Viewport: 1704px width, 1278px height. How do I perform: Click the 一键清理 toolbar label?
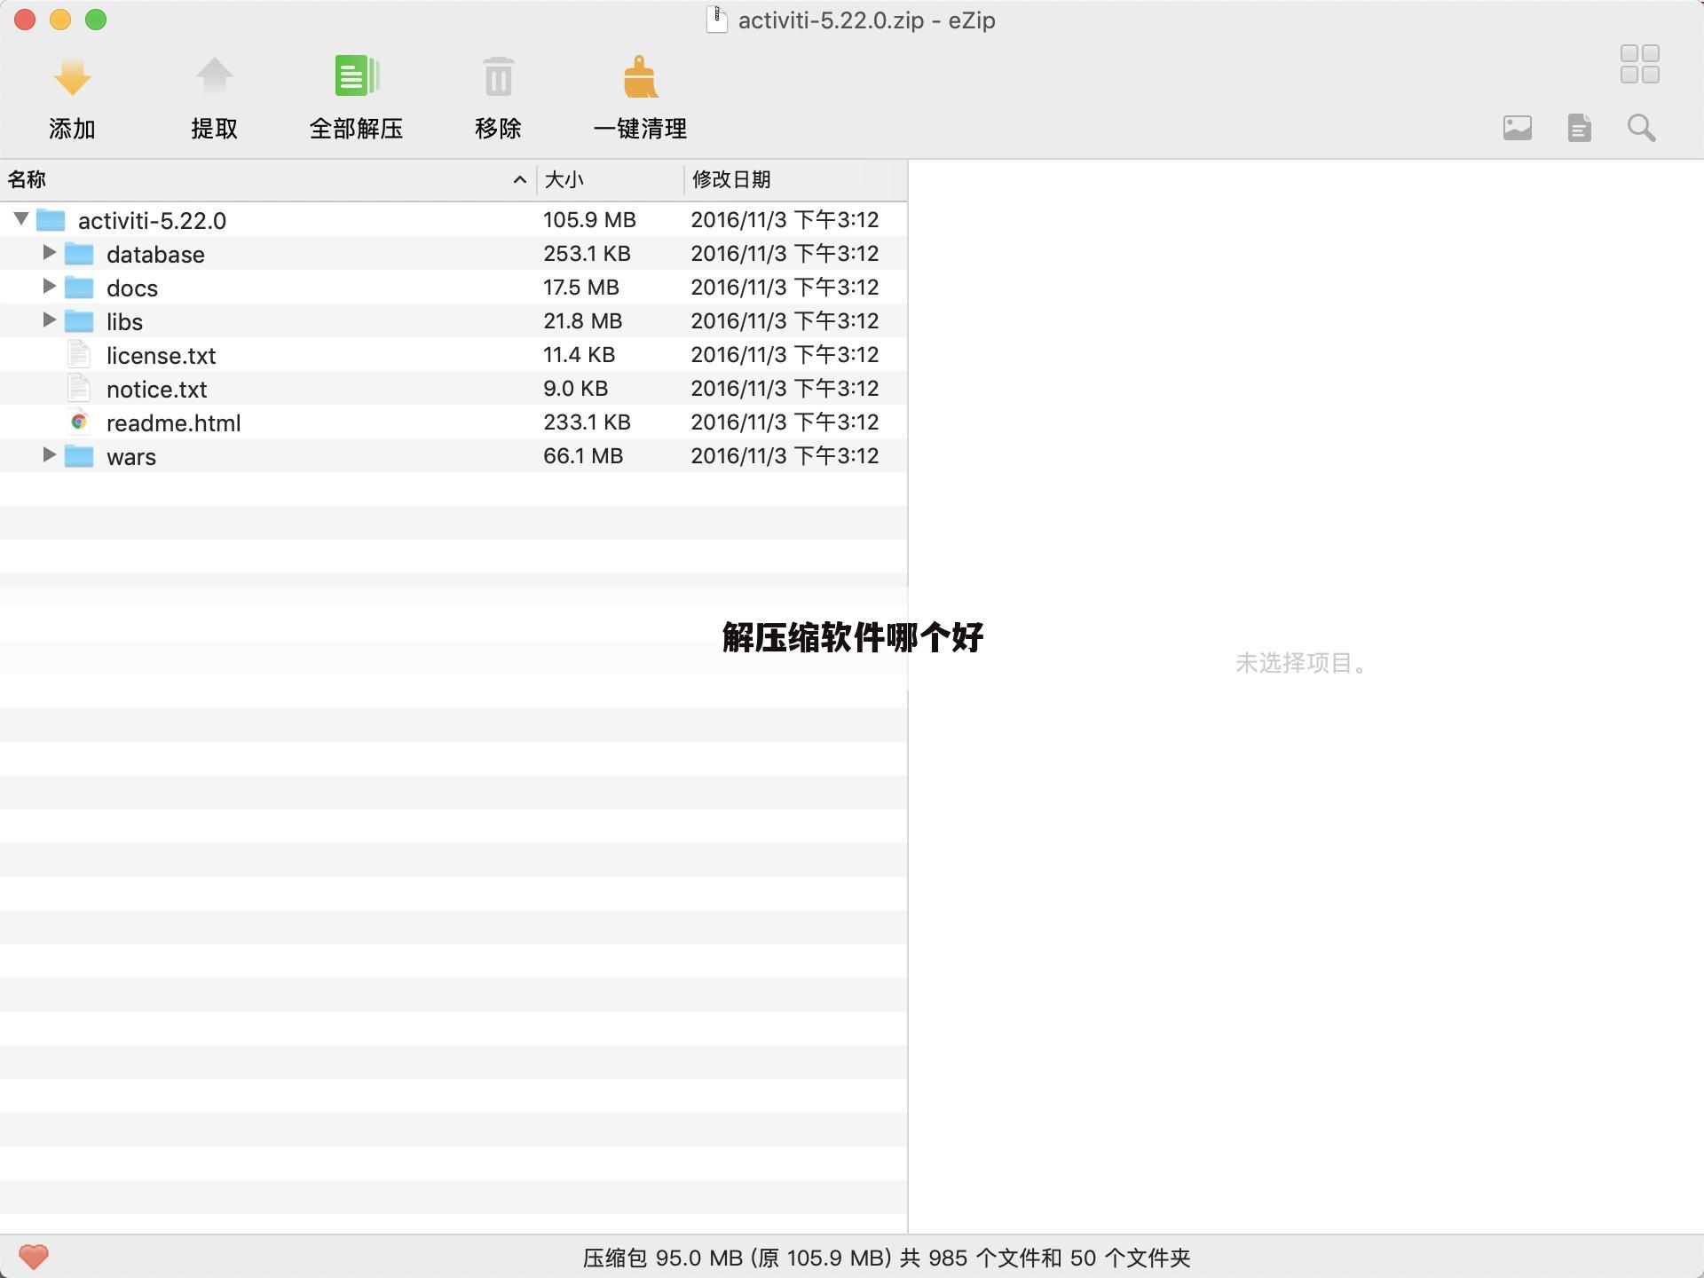tap(640, 129)
